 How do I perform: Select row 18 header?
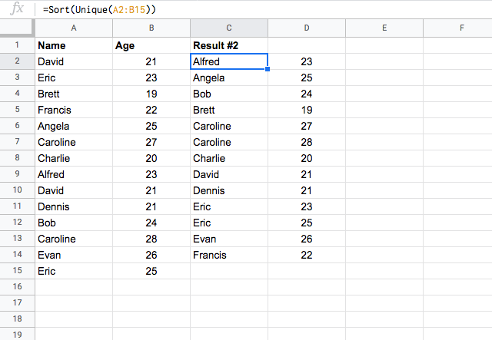(17, 319)
